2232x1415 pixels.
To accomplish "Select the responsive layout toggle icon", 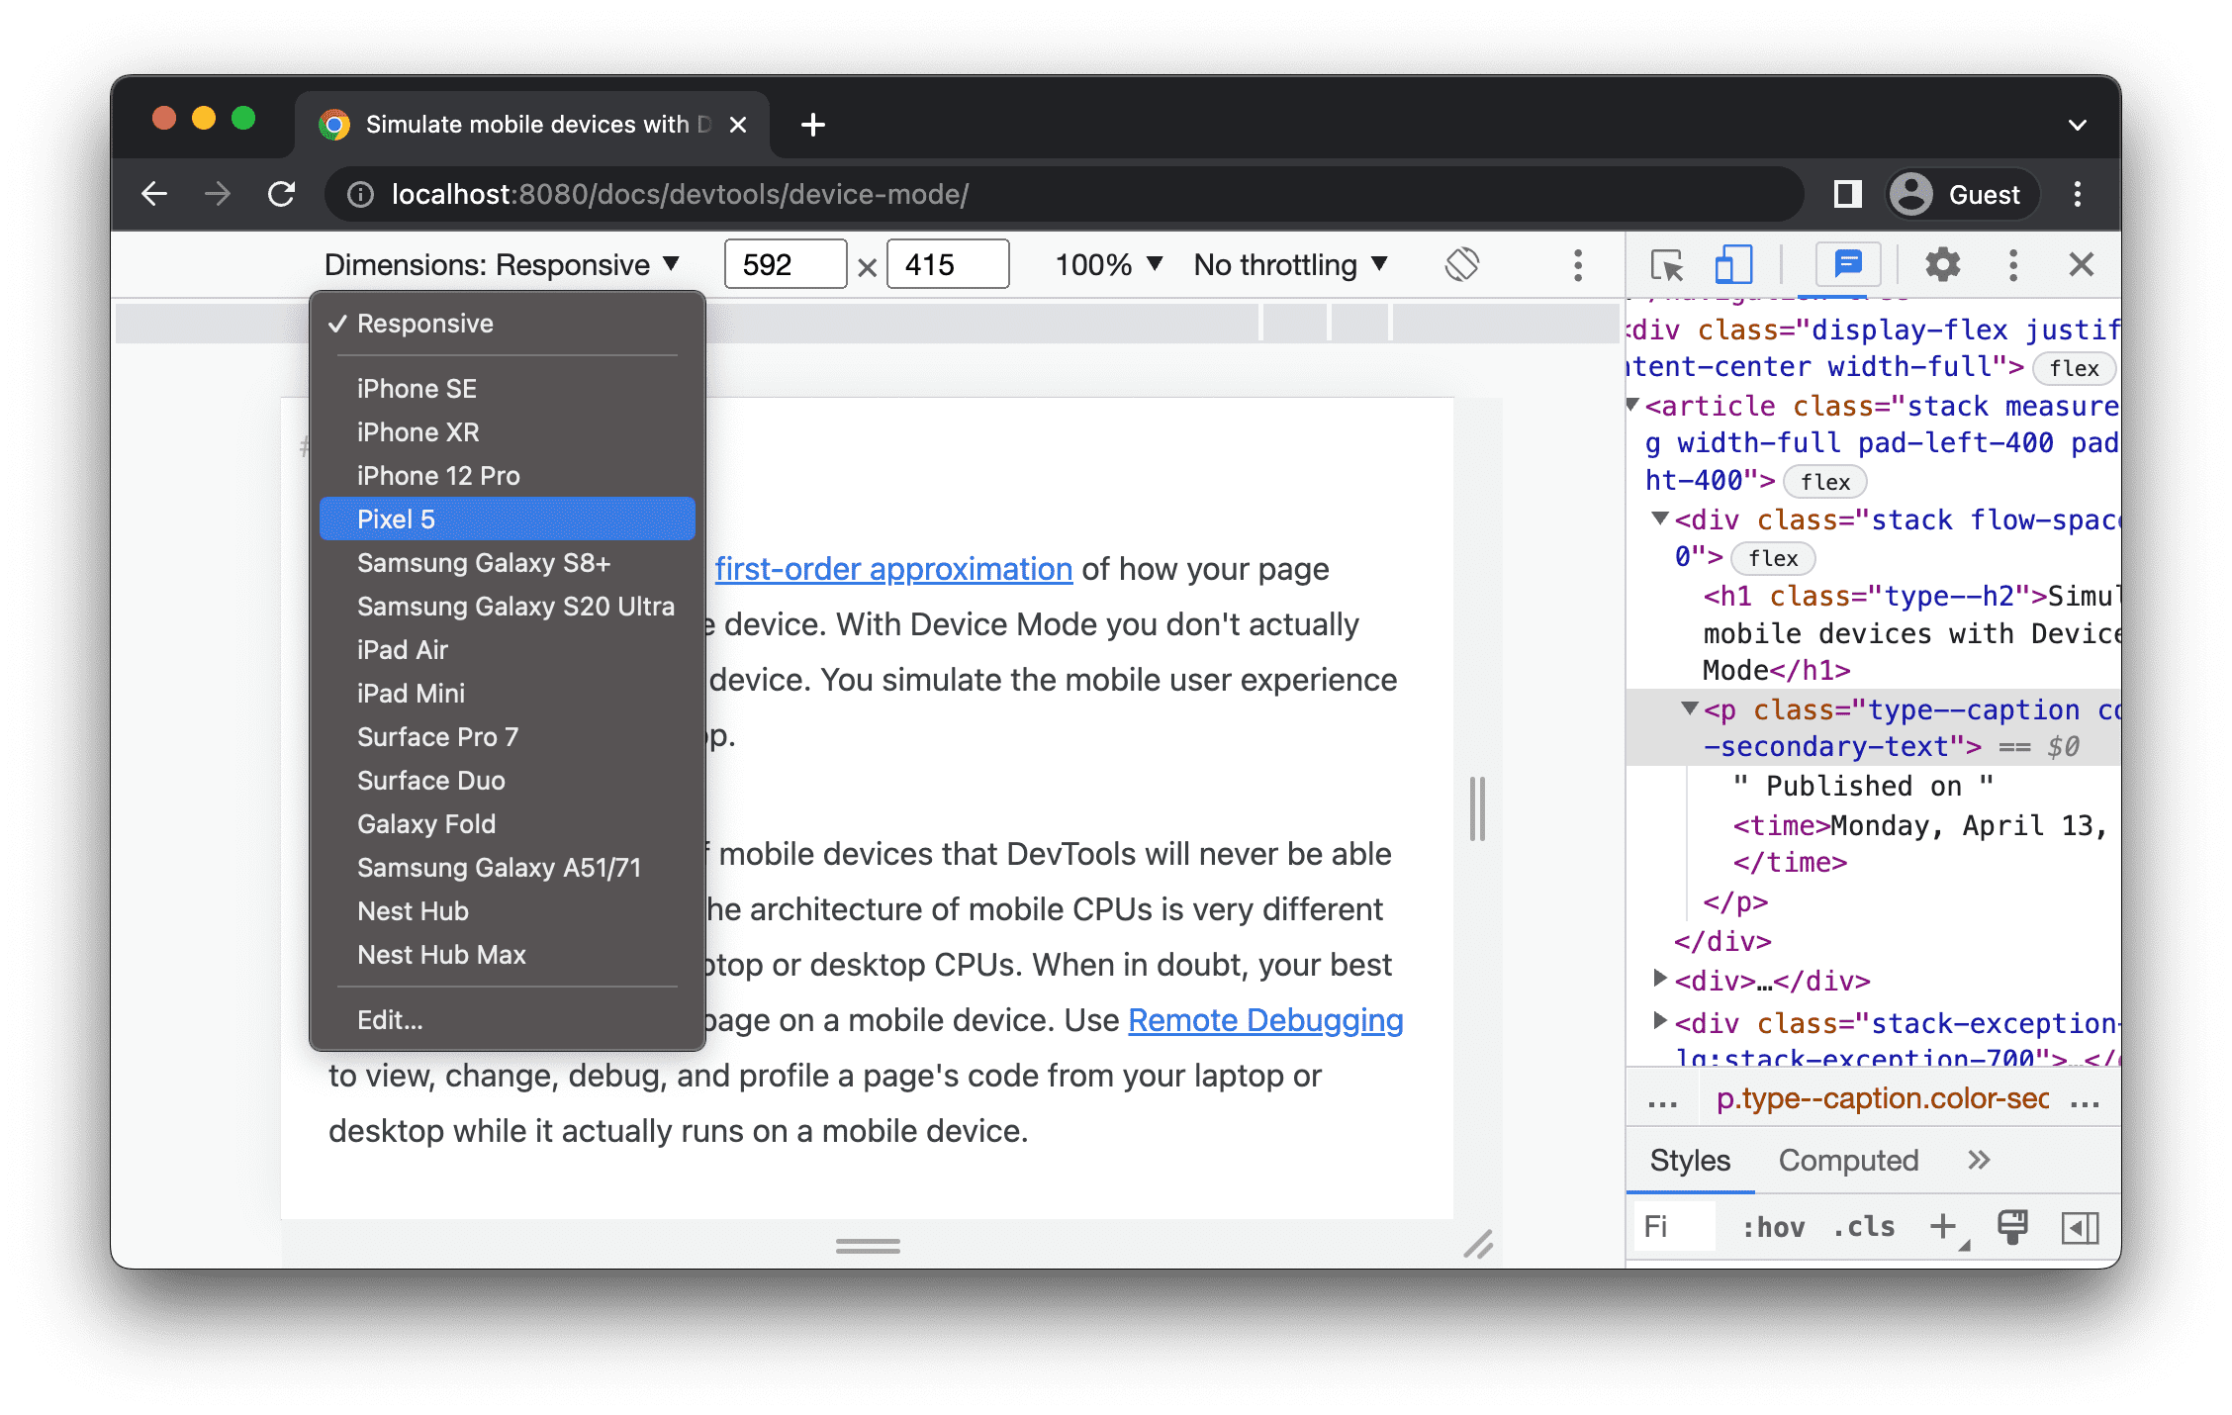I will pos(1729,265).
